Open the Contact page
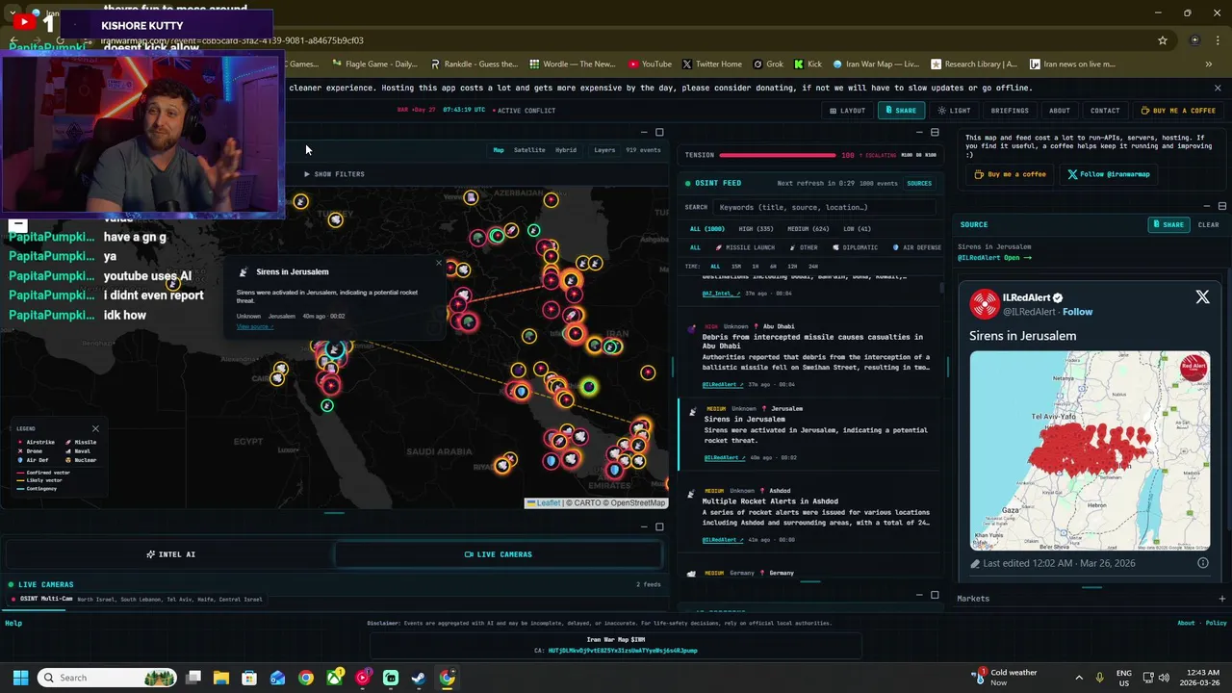The image size is (1232, 693). coord(1105,111)
